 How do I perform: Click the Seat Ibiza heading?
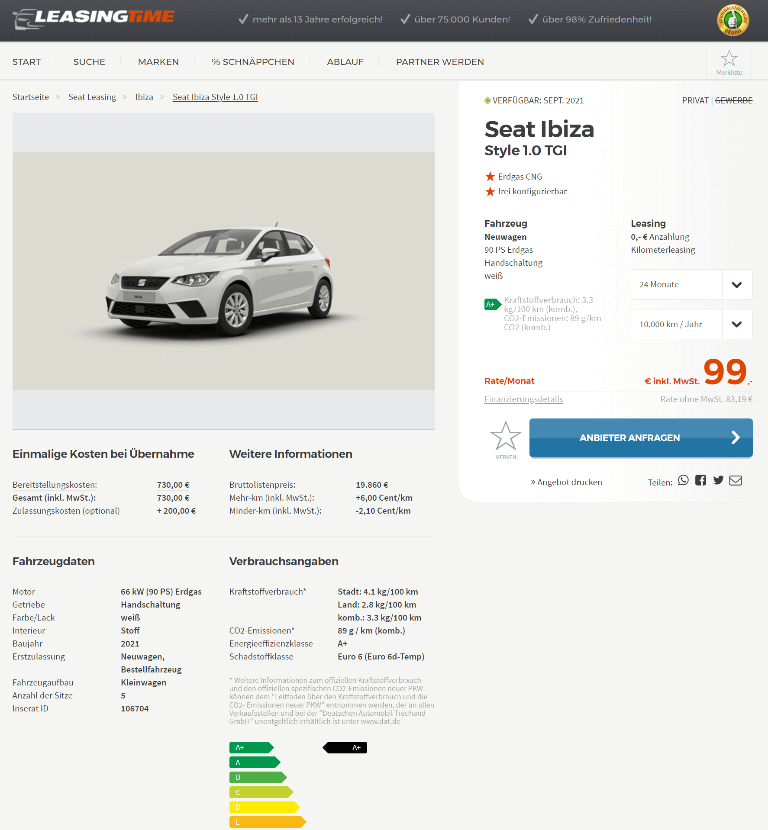(x=539, y=129)
